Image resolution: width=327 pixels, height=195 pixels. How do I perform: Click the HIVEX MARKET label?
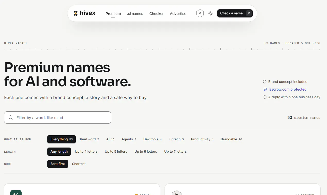coord(16,43)
